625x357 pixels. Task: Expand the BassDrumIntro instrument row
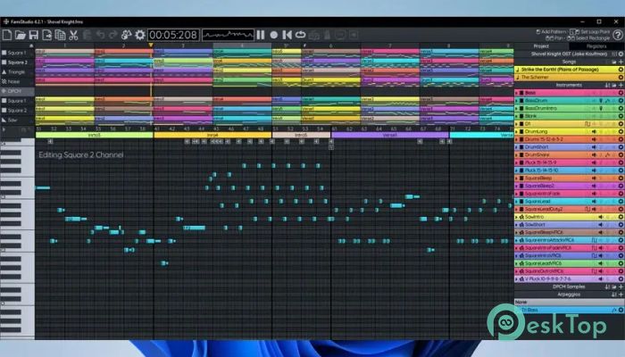(517, 108)
